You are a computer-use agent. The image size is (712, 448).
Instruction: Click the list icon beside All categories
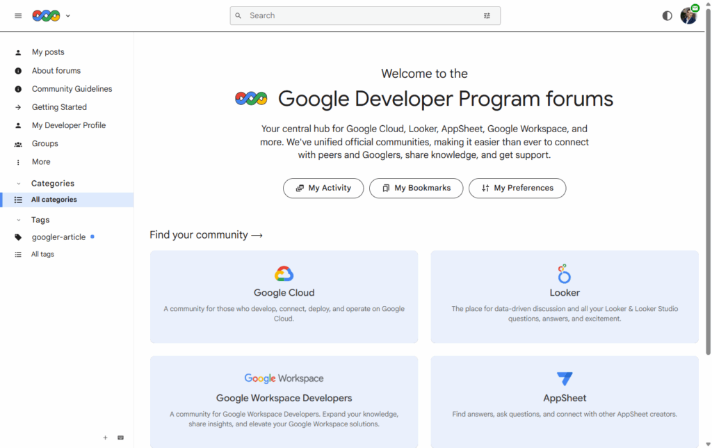click(18, 200)
